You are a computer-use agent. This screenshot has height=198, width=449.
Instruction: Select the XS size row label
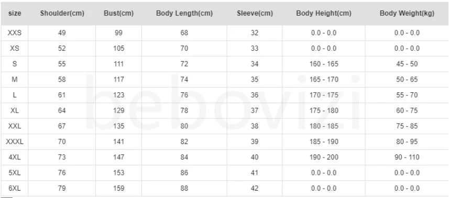15,48
